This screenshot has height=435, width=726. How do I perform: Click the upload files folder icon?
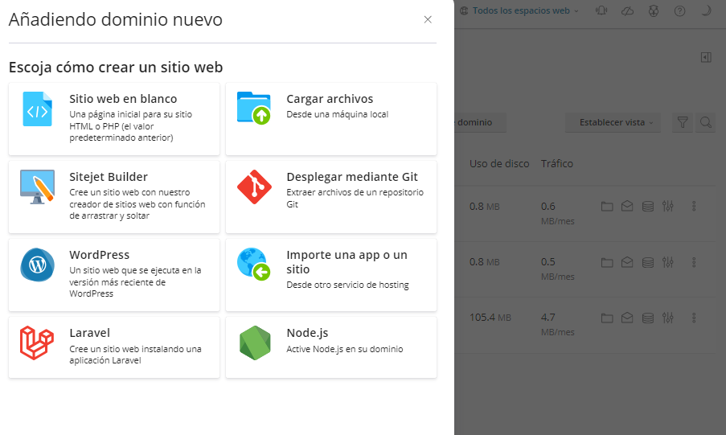(254, 108)
